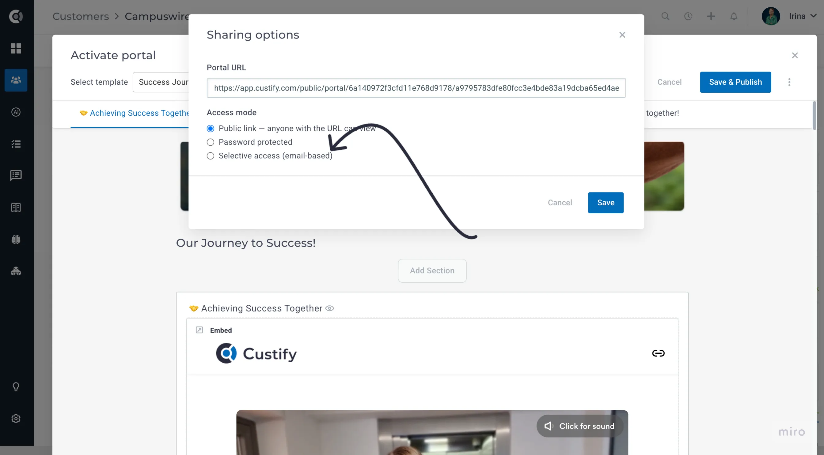Viewport: 824px width, 455px height.
Task: Expand the Irina user menu
Action: click(x=803, y=16)
